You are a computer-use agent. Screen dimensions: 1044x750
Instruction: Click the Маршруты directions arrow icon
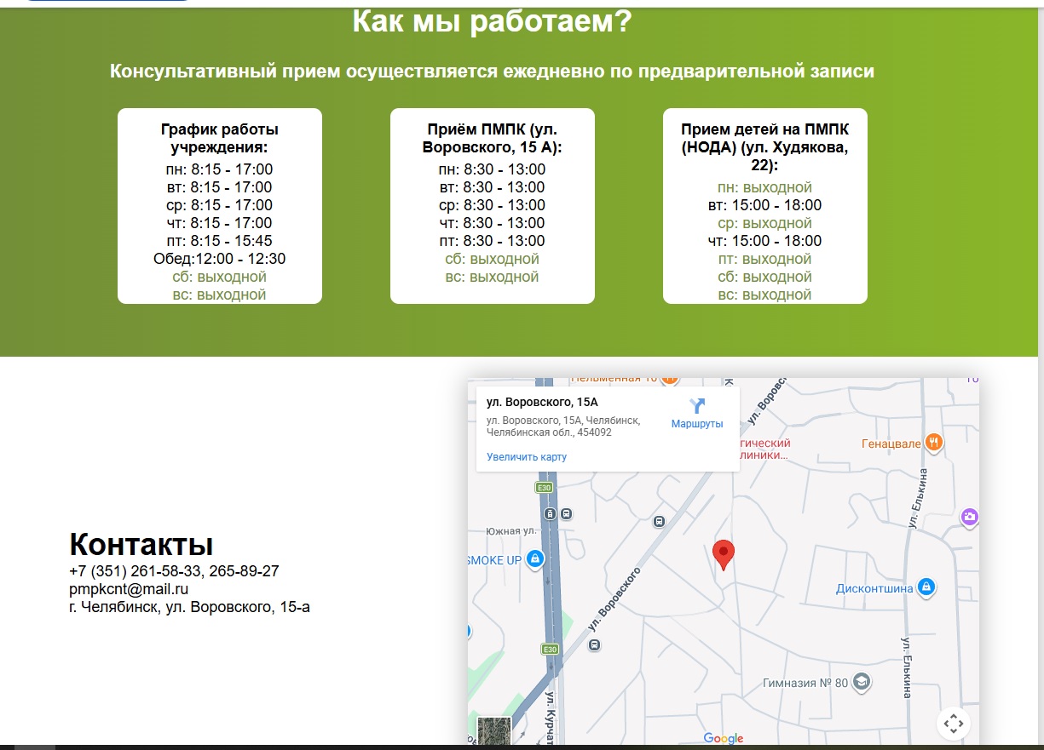click(697, 405)
